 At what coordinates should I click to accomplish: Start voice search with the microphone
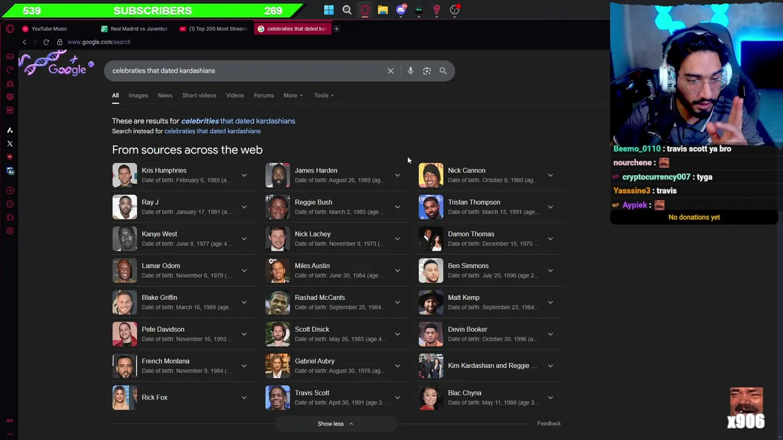[x=410, y=71]
